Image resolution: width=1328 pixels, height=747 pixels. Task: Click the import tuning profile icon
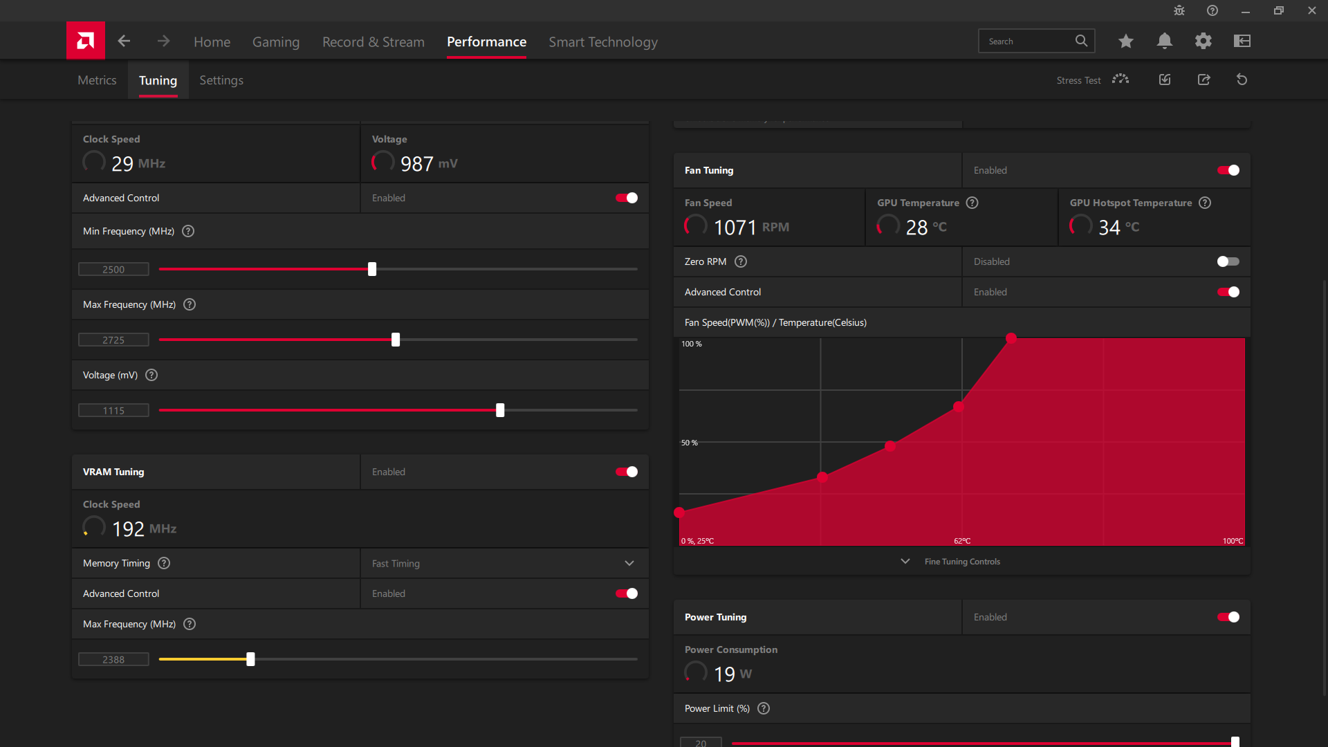tap(1165, 80)
